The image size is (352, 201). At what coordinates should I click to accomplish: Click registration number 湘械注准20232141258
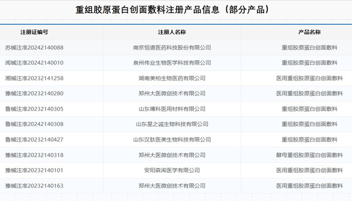(x=34, y=78)
